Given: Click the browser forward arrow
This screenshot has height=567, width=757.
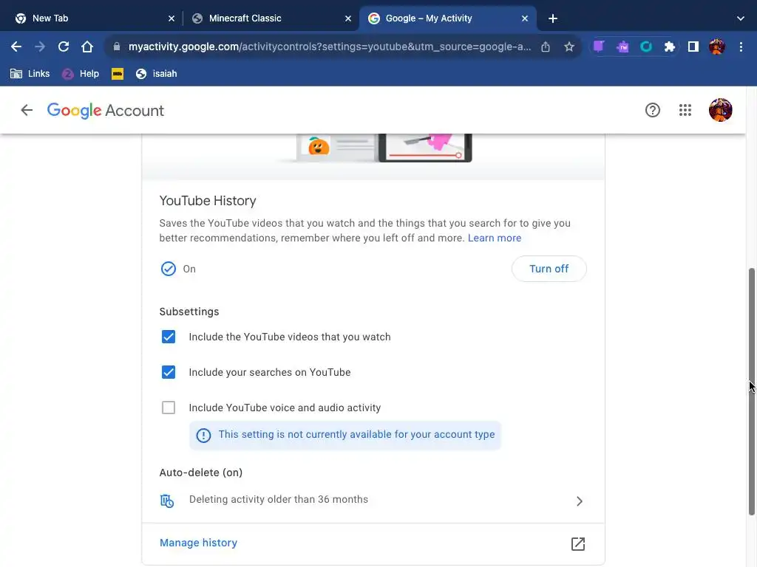Looking at the screenshot, I should click(x=40, y=47).
